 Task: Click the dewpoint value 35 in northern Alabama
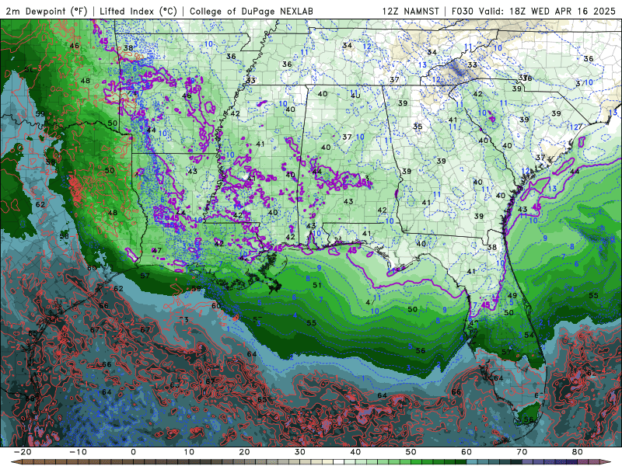[418, 127]
